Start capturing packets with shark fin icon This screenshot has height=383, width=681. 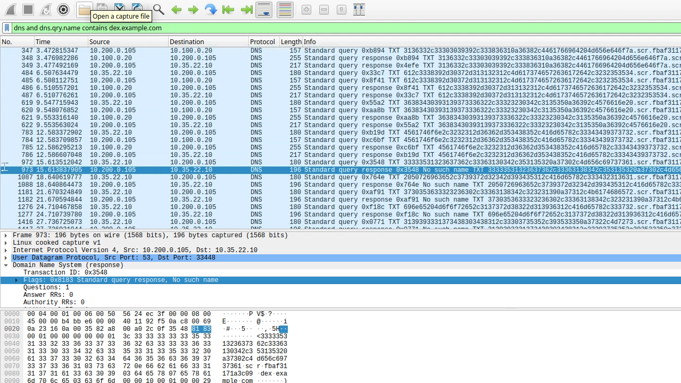point(11,10)
